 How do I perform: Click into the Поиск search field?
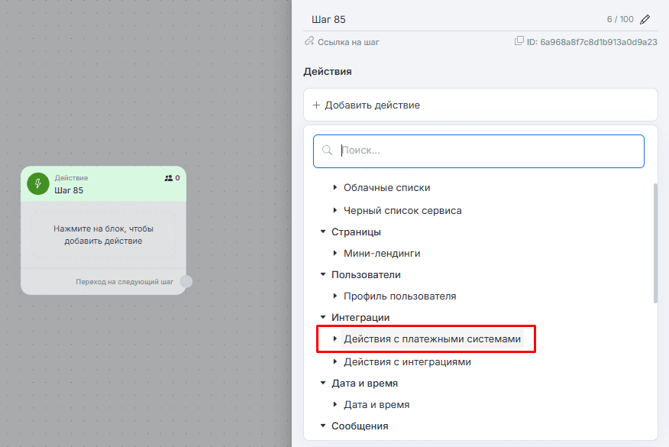coord(478,151)
